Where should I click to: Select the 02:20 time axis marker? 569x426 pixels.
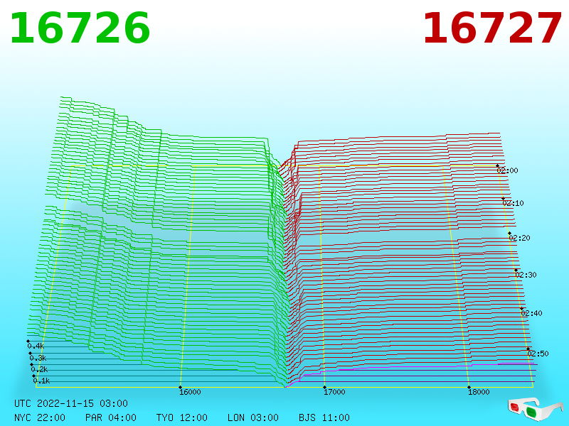[x=520, y=238]
